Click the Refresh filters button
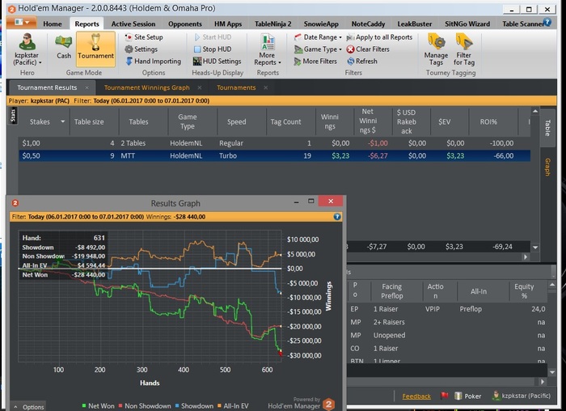566x411 pixels. coord(365,61)
